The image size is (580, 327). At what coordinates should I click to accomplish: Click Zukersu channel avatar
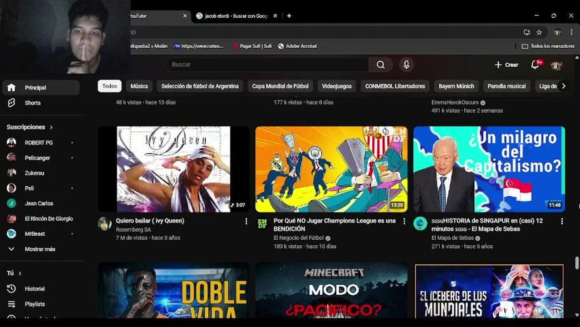coord(11,173)
